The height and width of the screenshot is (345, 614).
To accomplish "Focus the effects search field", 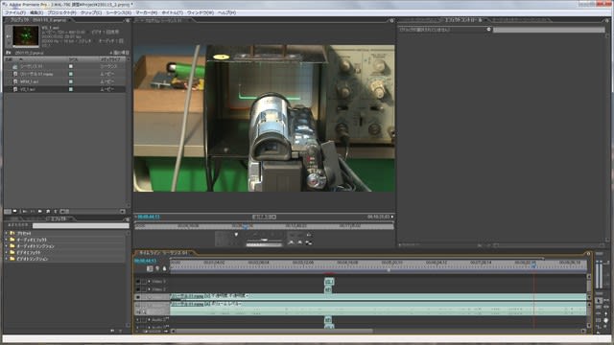I will [81, 226].
